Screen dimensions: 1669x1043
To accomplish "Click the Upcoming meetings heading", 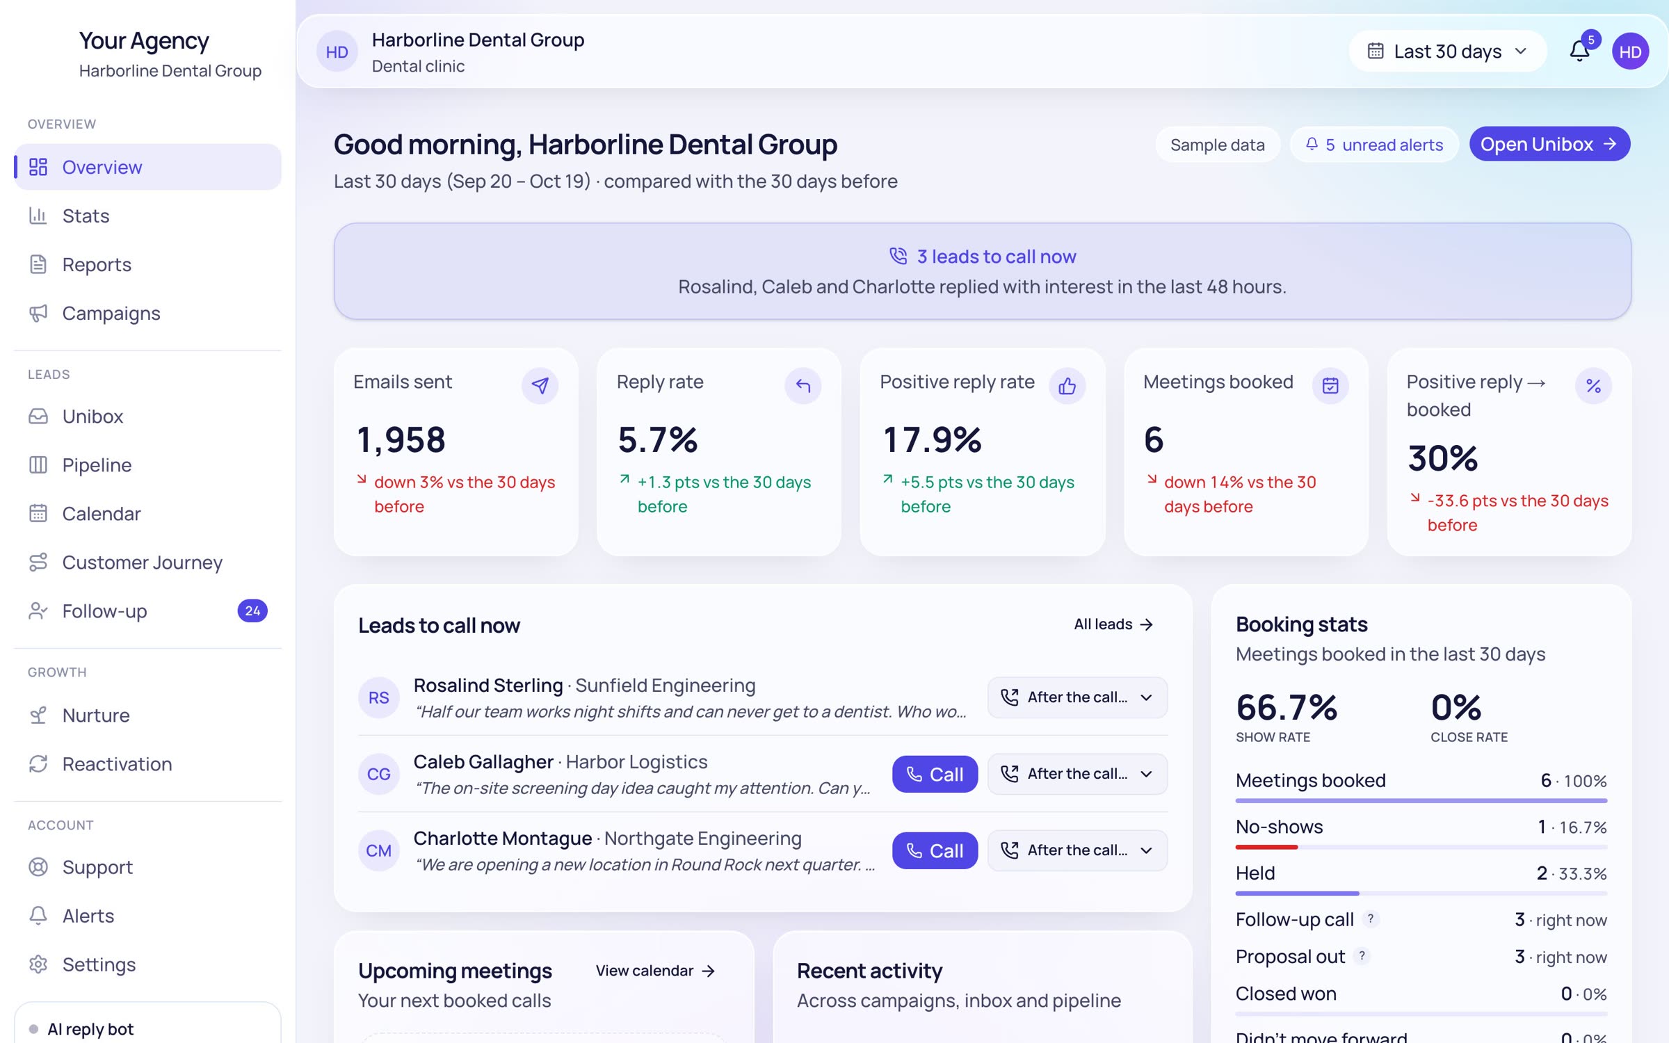I will pyautogui.click(x=455, y=971).
